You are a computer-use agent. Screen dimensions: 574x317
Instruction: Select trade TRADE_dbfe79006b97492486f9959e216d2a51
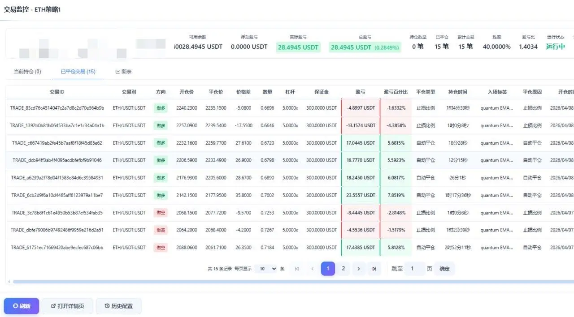[57, 230]
